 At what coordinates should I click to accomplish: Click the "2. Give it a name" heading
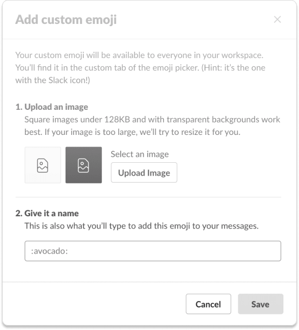(x=47, y=213)
